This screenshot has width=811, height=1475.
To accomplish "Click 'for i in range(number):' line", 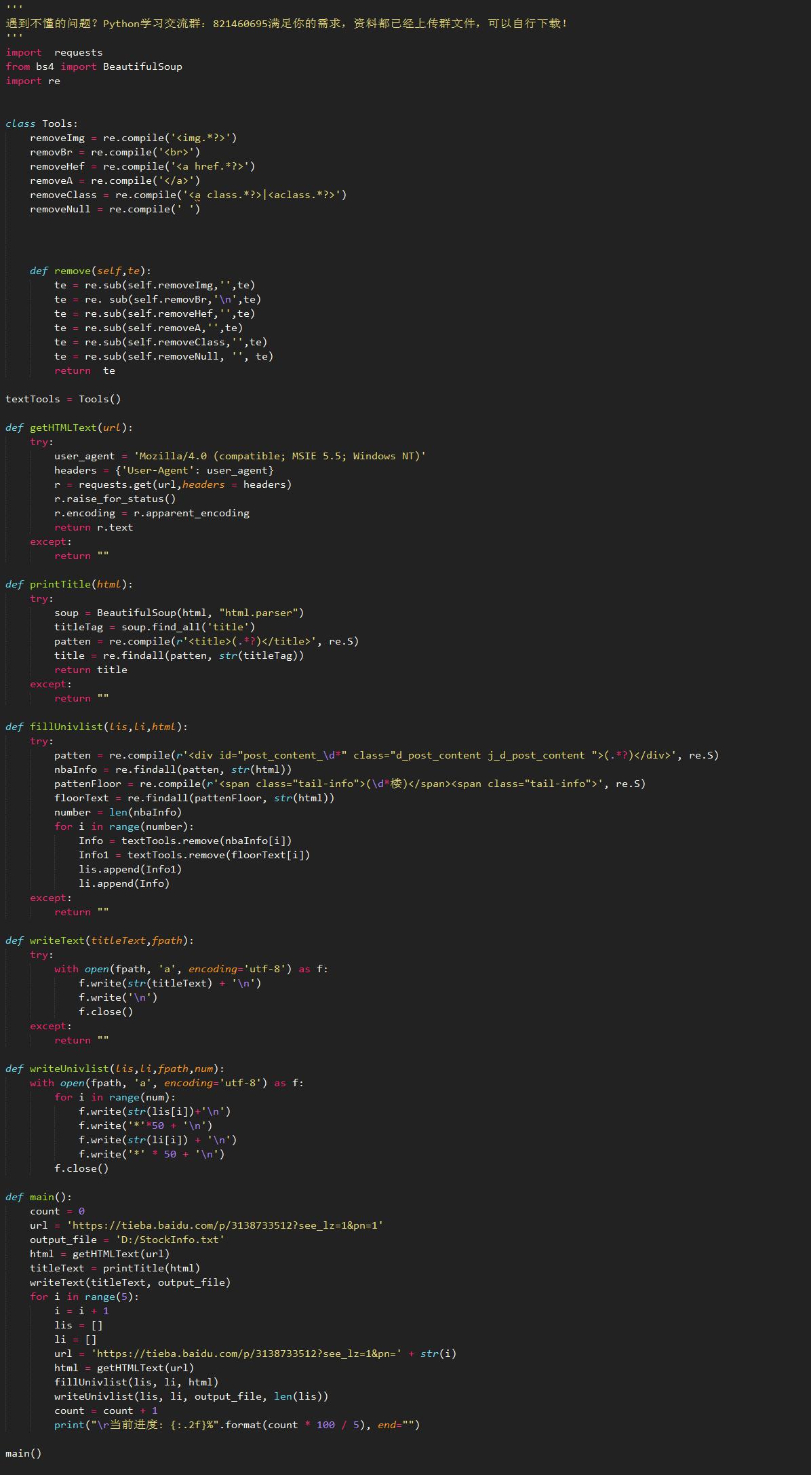I will pyautogui.click(x=124, y=826).
